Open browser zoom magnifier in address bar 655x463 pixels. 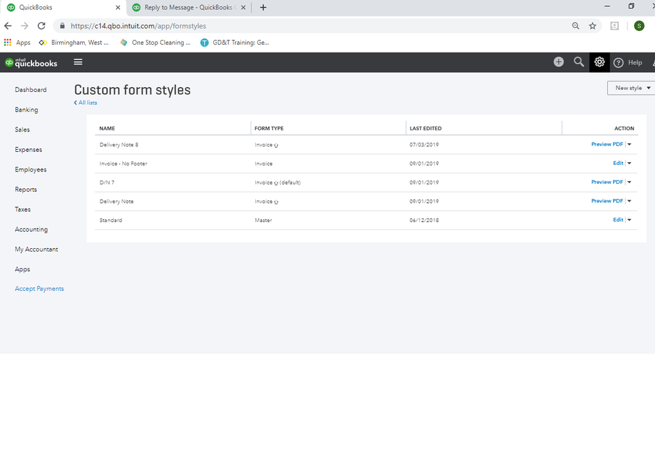point(576,26)
